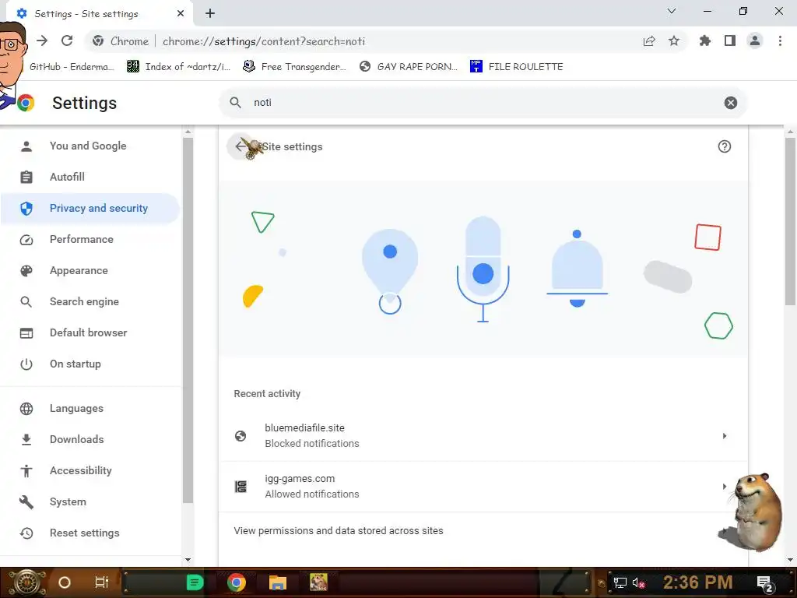Open System settings section
The width and height of the screenshot is (797, 598).
point(90,502)
